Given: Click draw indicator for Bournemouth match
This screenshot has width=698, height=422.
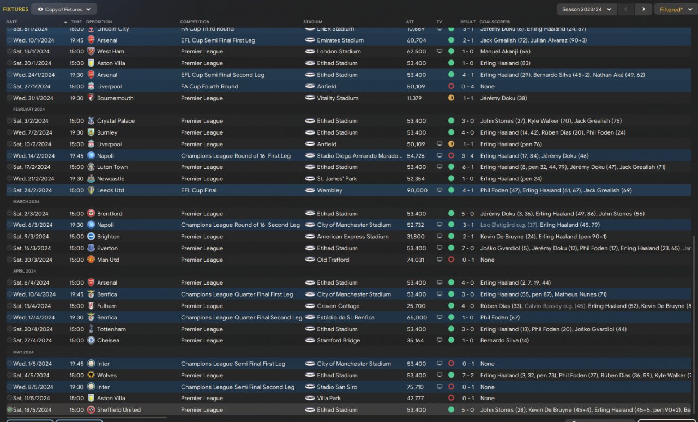Looking at the screenshot, I should tap(451, 98).
